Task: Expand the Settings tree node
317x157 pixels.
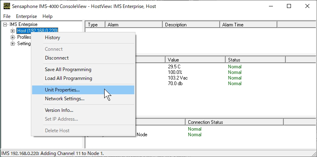Action: pos(12,44)
